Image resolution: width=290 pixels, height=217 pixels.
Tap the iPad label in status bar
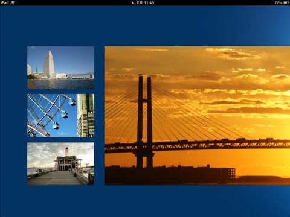[x=5, y=2]
